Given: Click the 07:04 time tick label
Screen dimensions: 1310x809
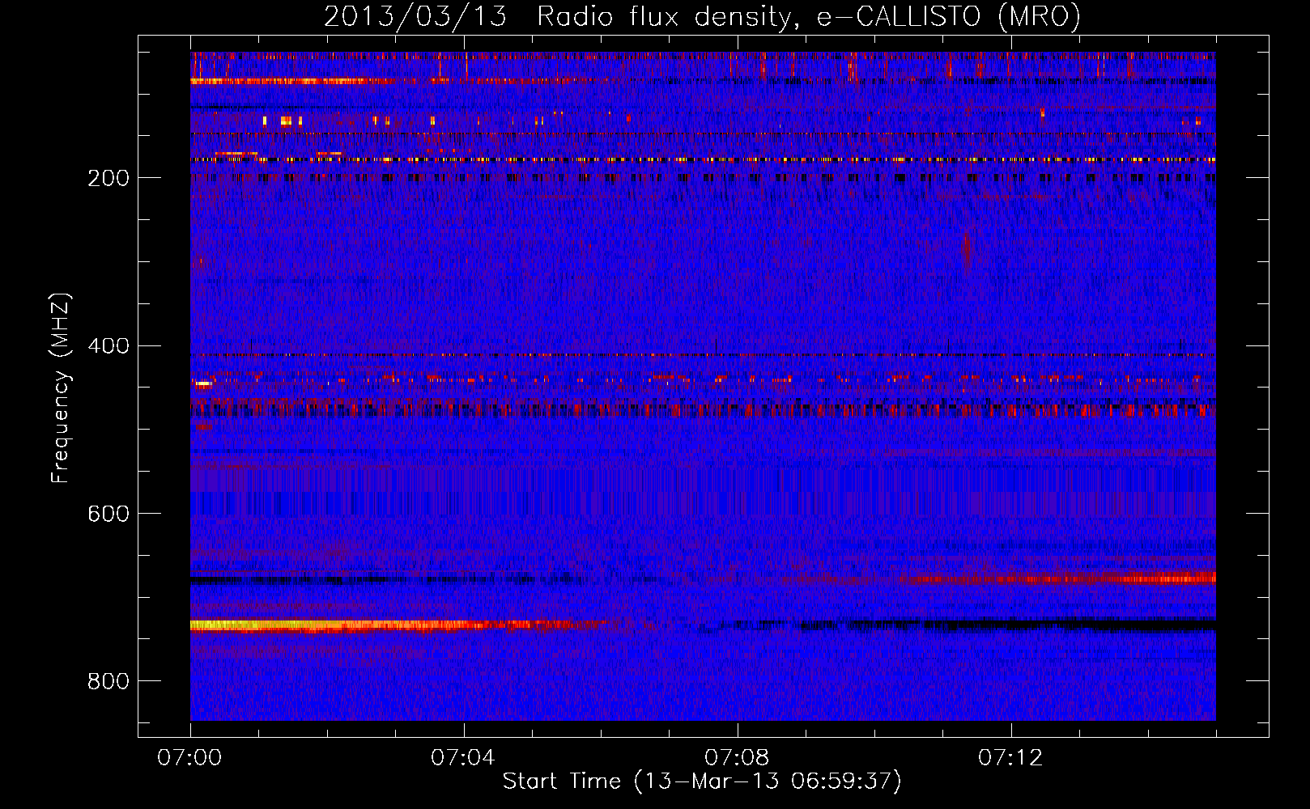Looking at the screenshot, I should (463, 758).
